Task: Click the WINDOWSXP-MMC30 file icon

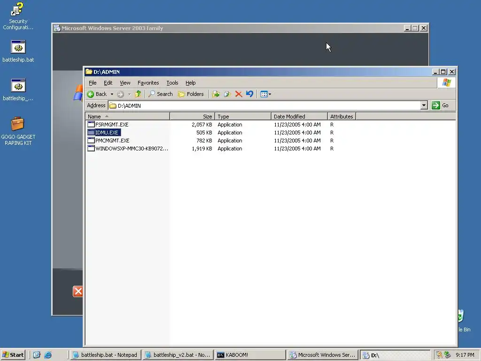Action: point(91,148)
